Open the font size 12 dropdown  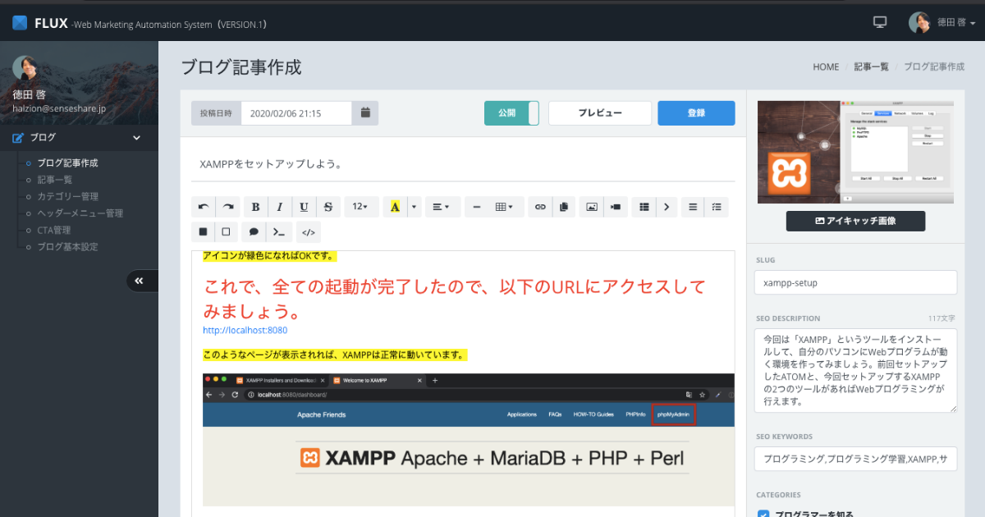360,207
